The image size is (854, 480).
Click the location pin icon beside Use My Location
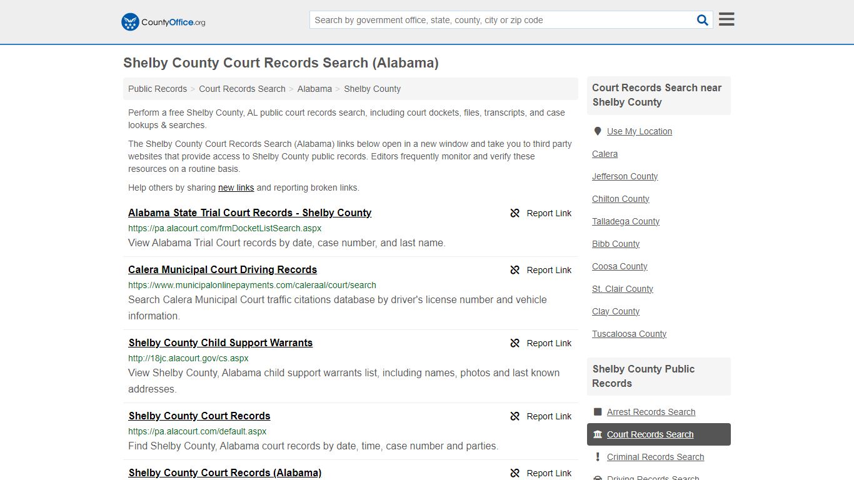pos(598,131)
